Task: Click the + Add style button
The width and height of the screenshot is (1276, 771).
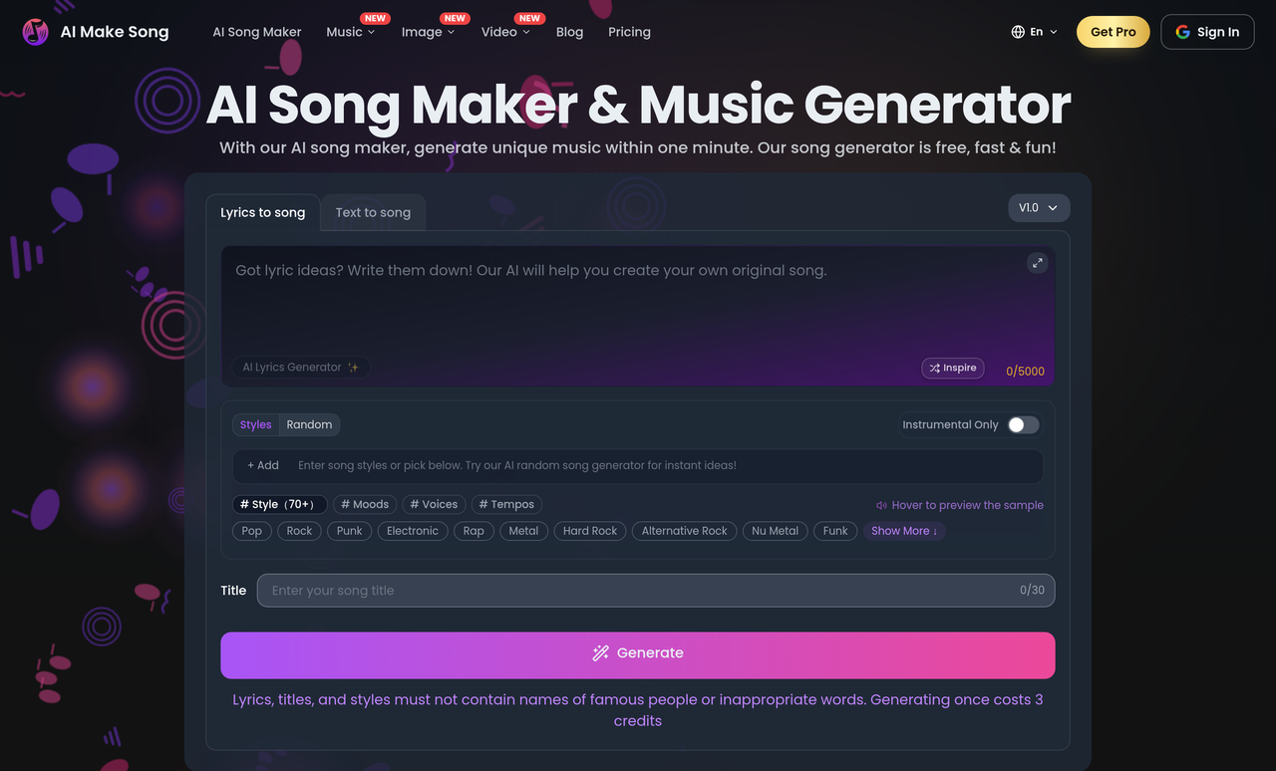Action: point(263,465)
